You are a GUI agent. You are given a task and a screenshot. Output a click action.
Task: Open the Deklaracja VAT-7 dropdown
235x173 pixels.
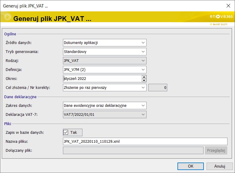click(143, 115)
